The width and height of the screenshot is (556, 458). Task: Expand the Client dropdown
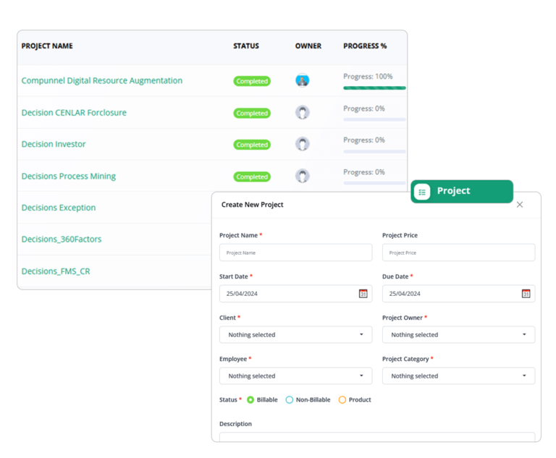pos(295,335)
